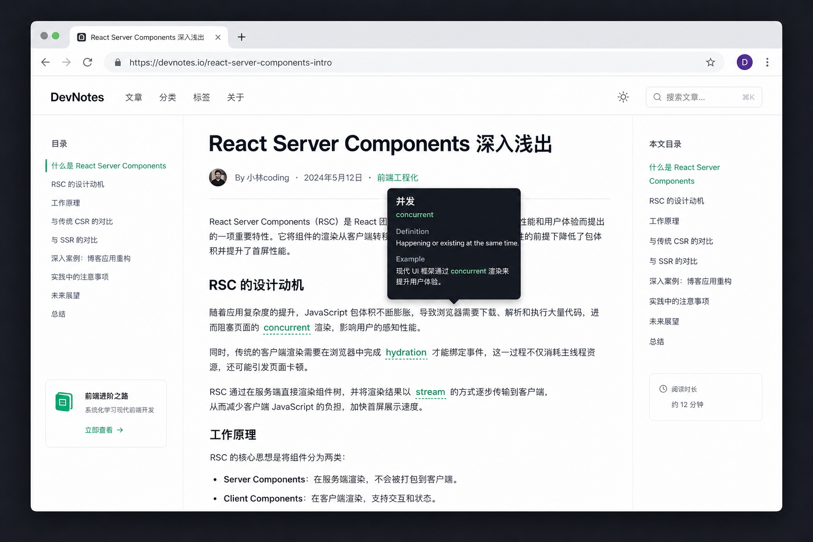Bookmark this page with the star icon

tap(710, 62)
